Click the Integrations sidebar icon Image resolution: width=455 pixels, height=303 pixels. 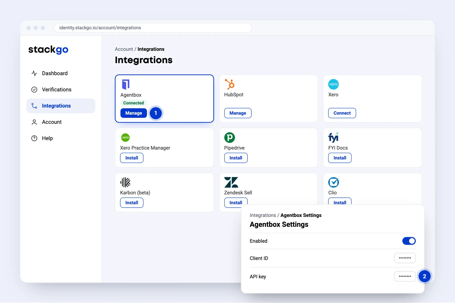coord(34,106)
